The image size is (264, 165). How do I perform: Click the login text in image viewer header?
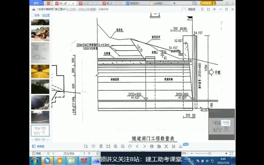(x=192, y=10)
